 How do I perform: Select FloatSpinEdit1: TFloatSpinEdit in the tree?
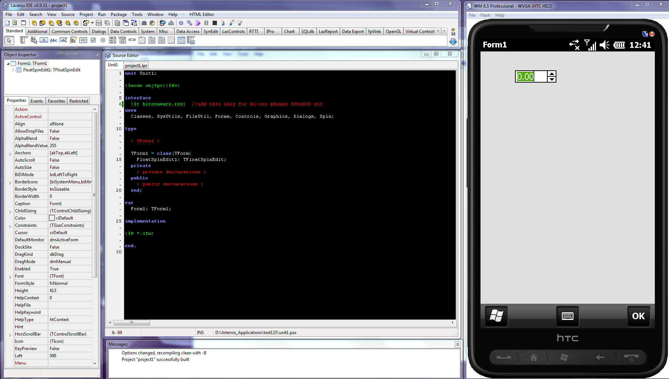[x=52, y=70]
